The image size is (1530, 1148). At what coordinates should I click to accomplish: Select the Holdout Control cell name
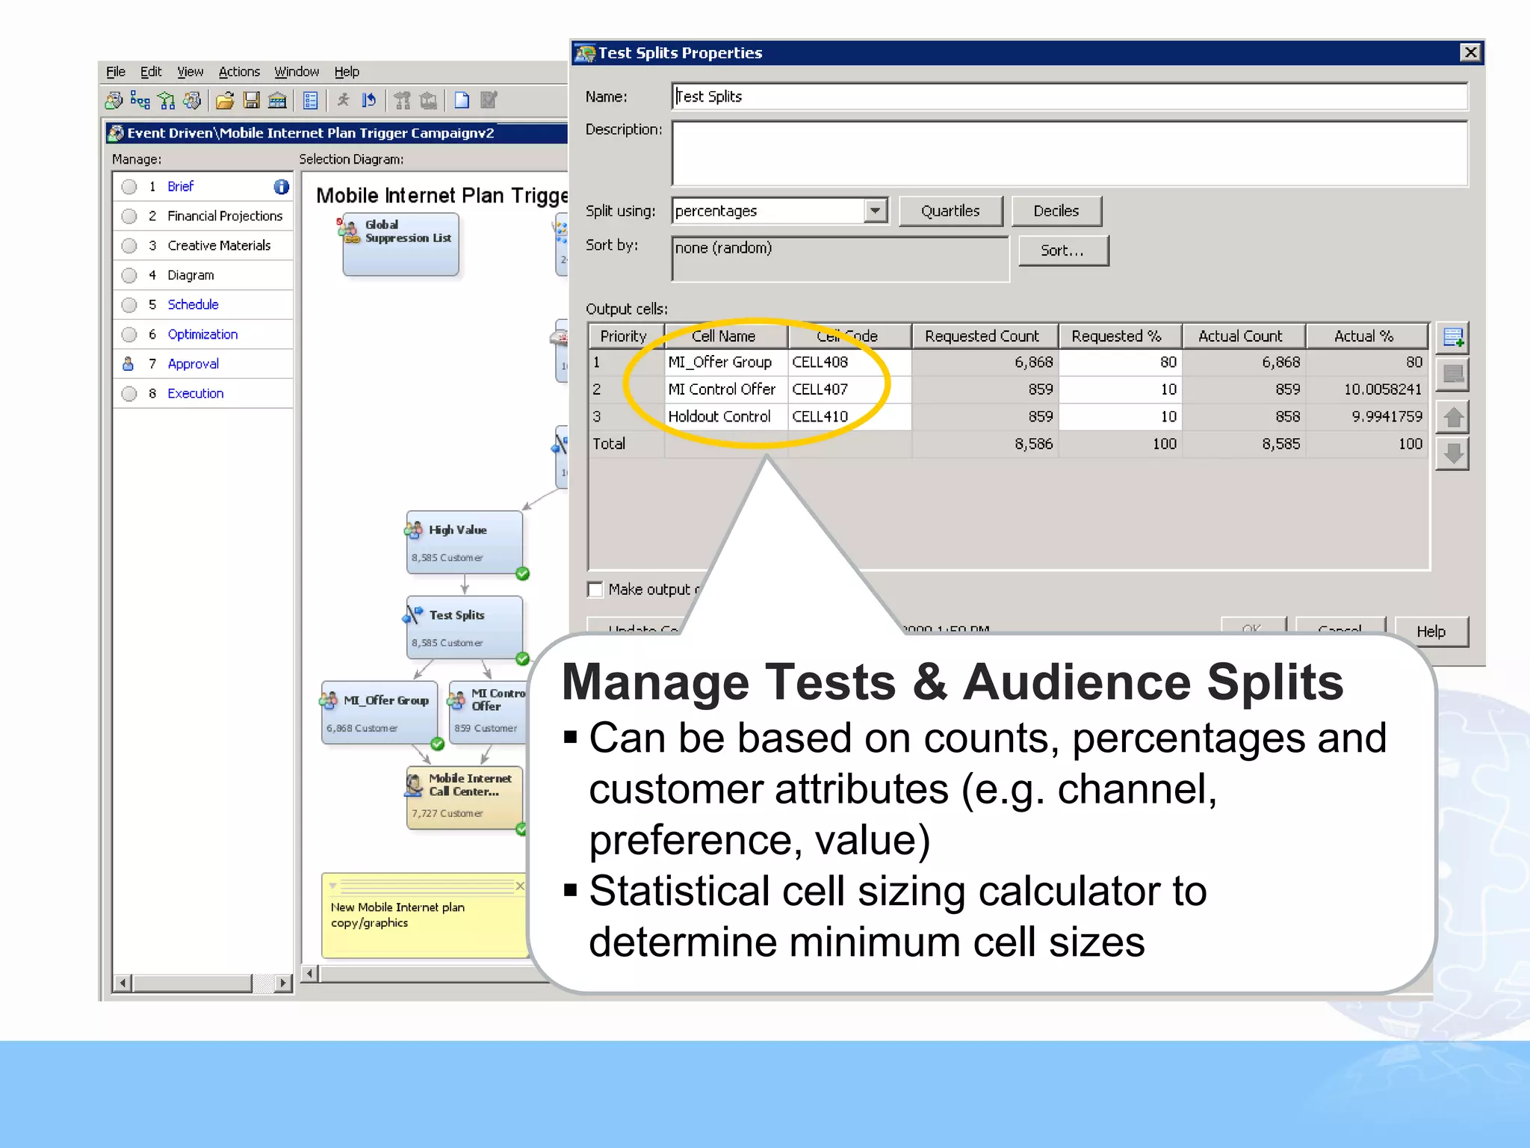726,417
